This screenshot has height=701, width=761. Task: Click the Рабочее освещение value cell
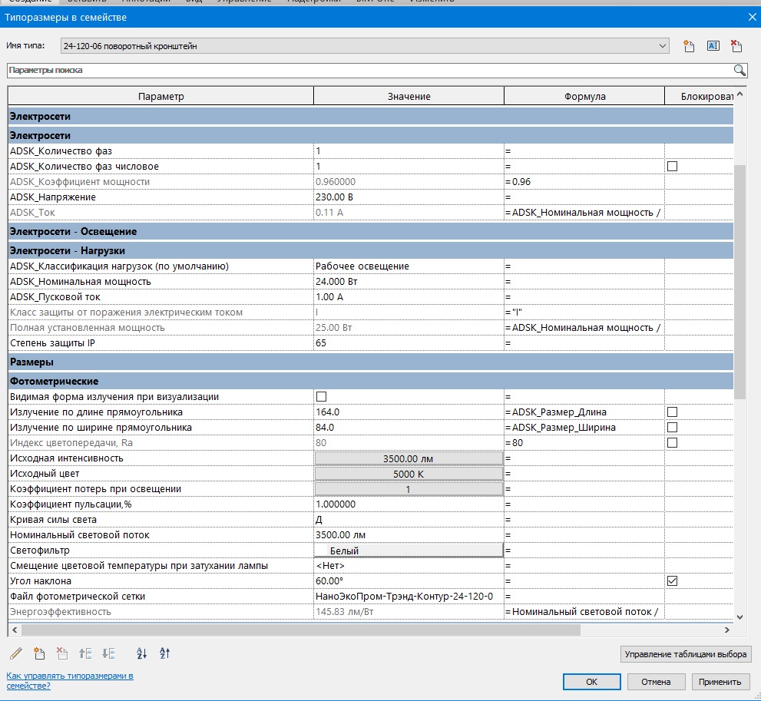(409, 266)
